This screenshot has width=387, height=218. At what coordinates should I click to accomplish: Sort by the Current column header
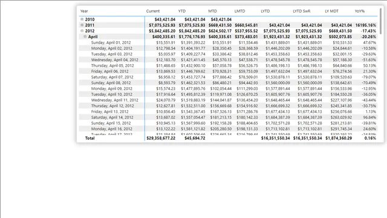click(x=153, y=11)
